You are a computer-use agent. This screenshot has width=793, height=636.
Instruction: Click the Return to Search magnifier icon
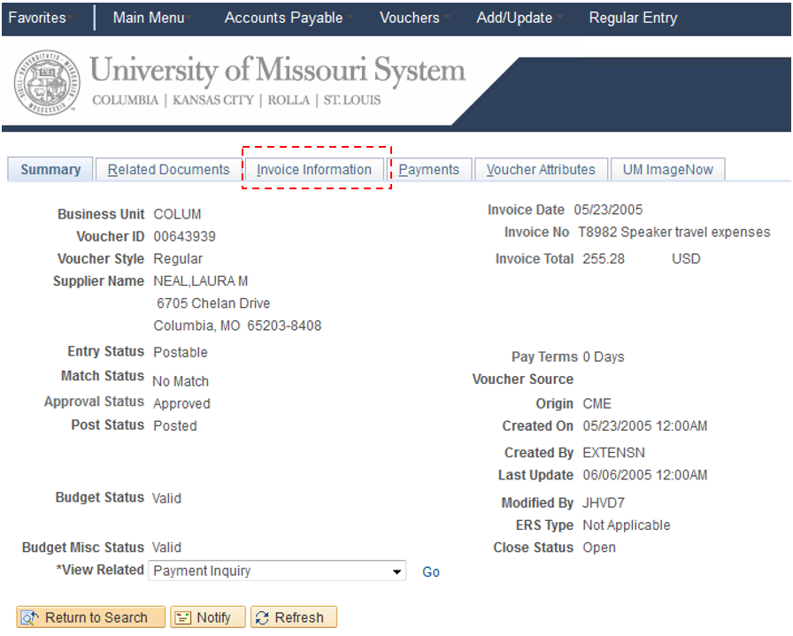pos(29,617)
